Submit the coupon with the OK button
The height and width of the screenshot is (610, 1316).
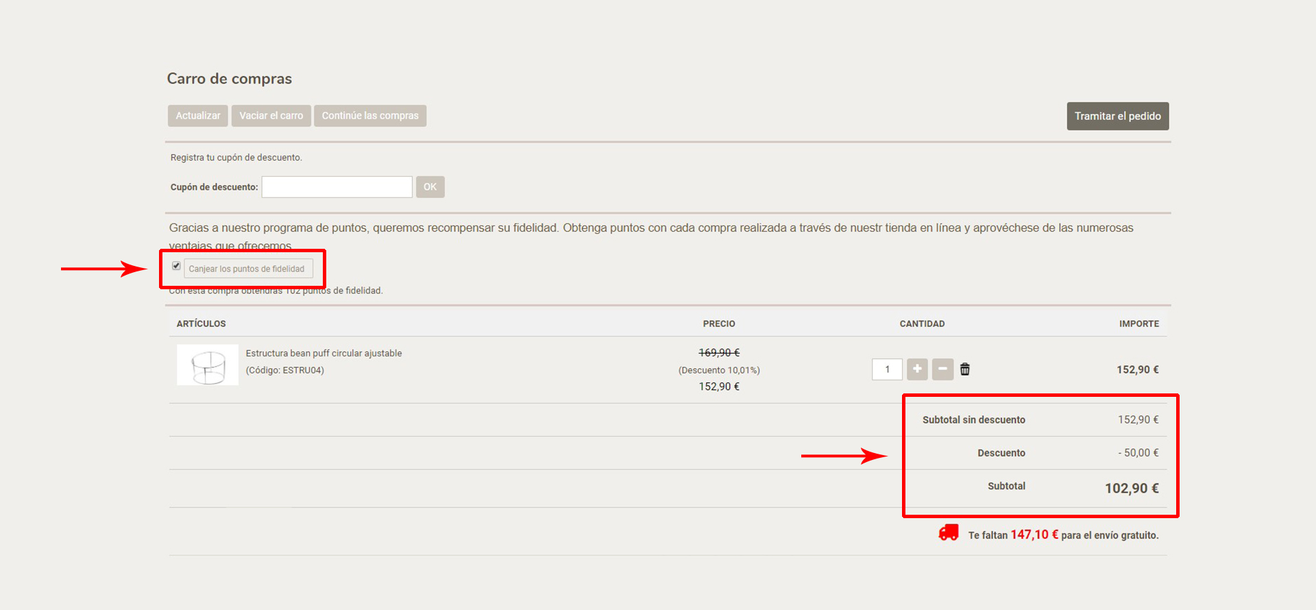click(430, 187)
